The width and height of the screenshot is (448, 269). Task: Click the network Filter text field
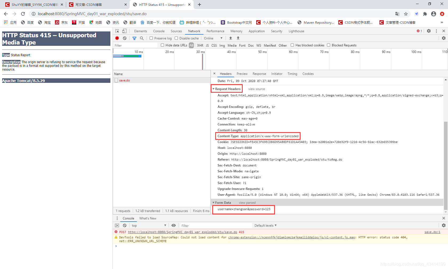pyautogui.click(x=135, y=46)
